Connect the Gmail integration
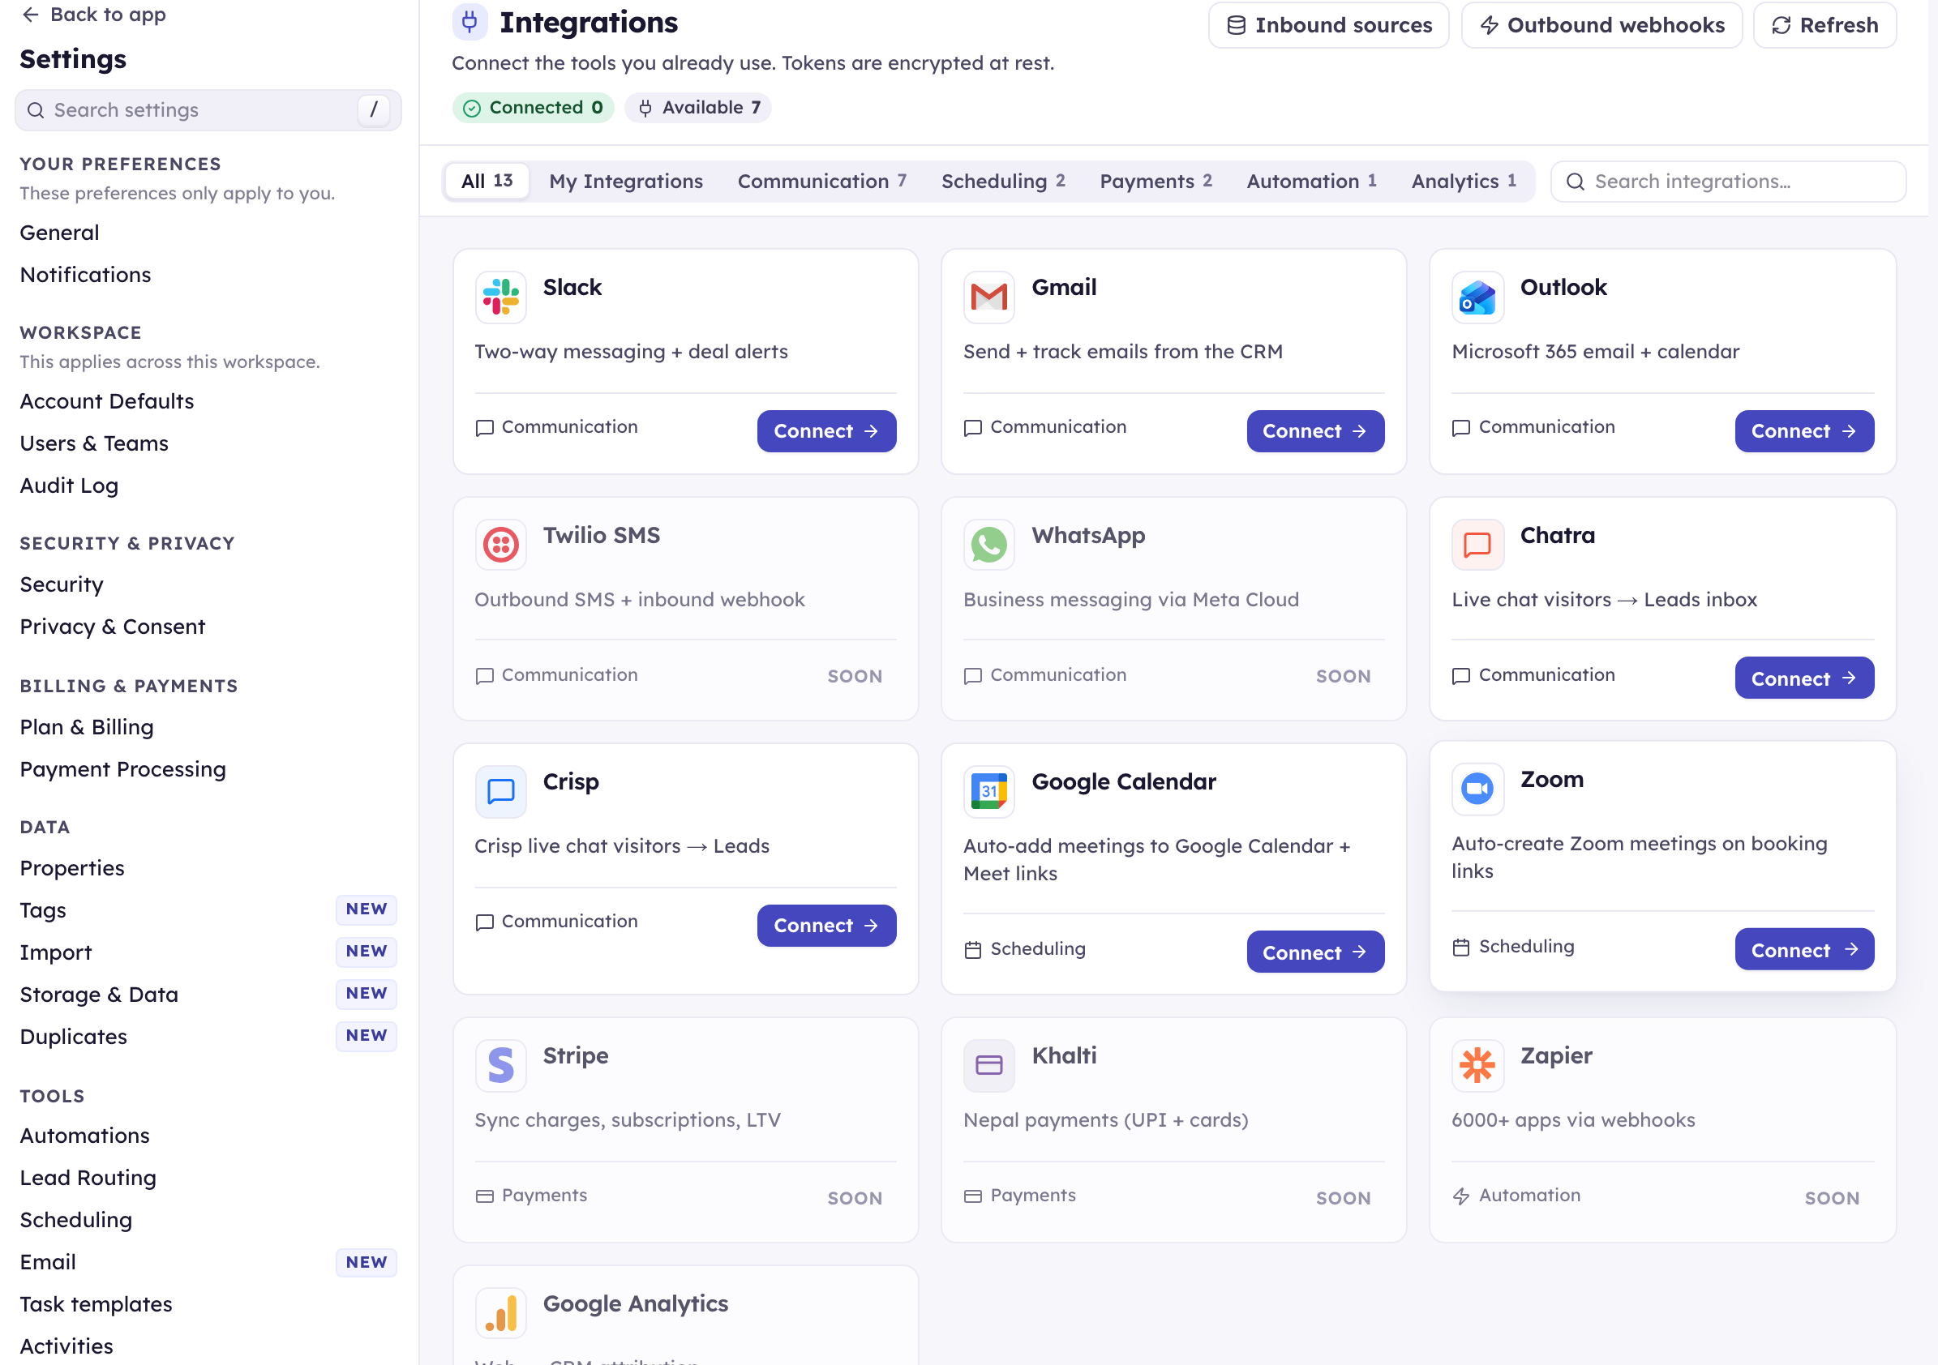 (x=1314, y=431)
